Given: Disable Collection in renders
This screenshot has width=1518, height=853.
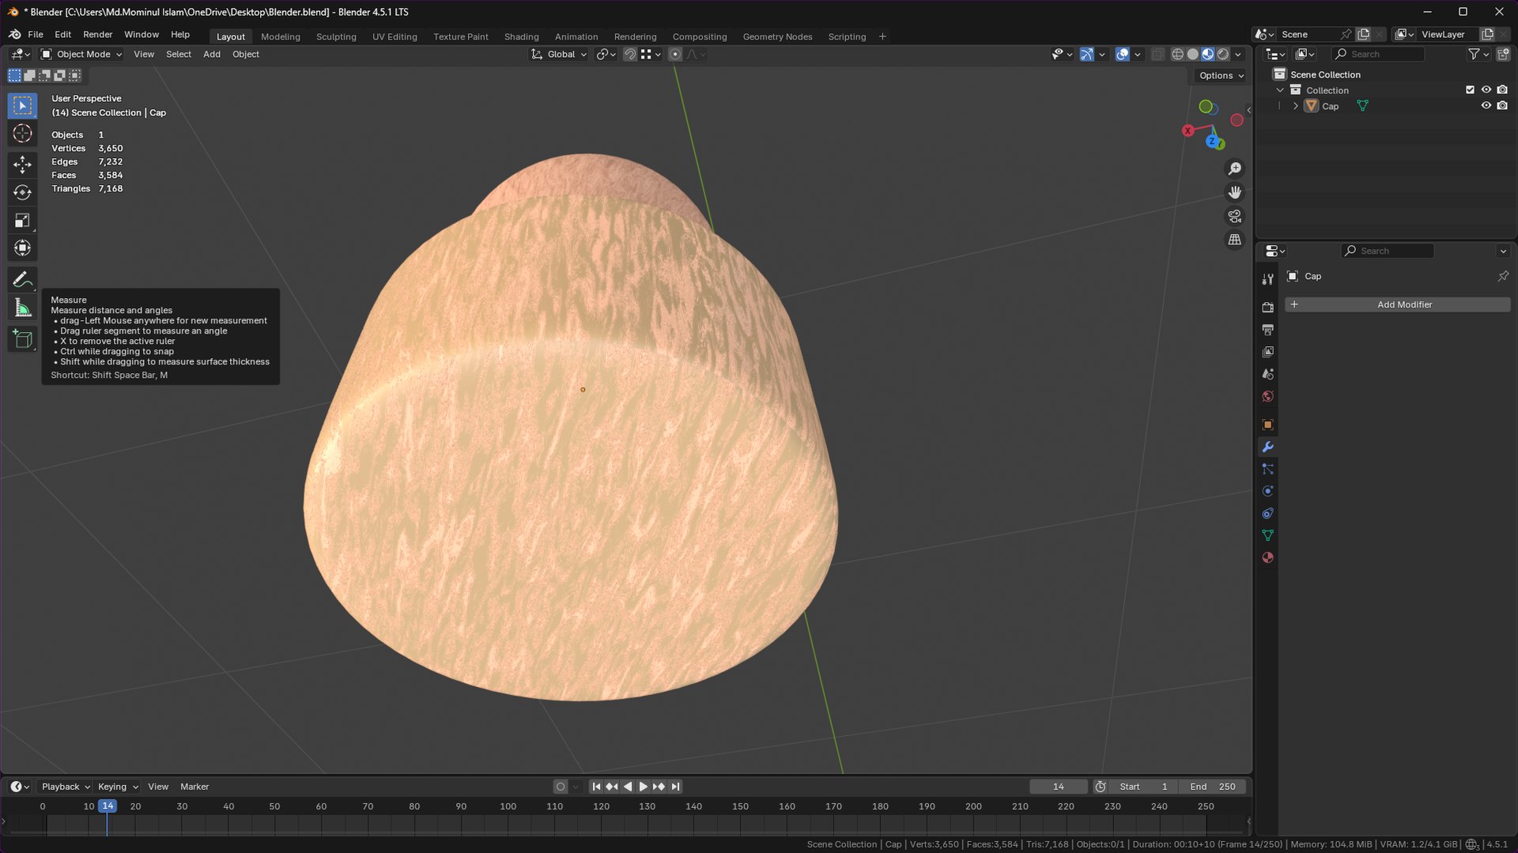Looking at the screenshot, I should [1502, 90].
